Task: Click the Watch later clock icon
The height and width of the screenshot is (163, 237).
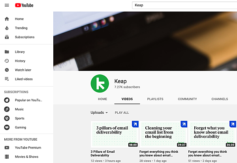Action: click(x=7, y=70)
